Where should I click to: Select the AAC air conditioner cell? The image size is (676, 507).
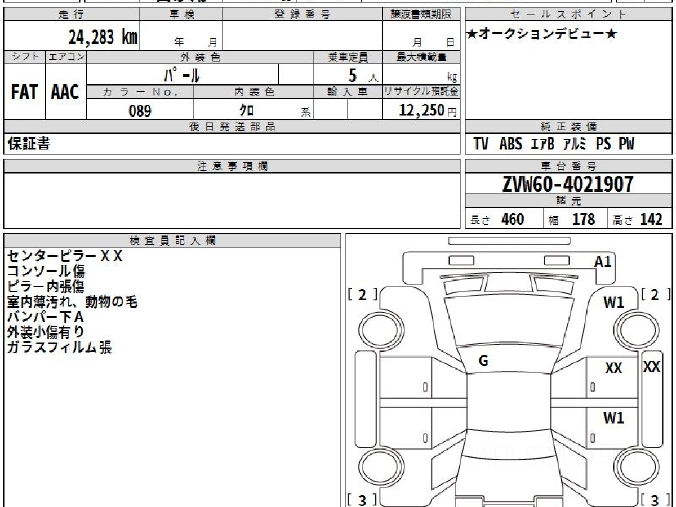click(65, 92)
